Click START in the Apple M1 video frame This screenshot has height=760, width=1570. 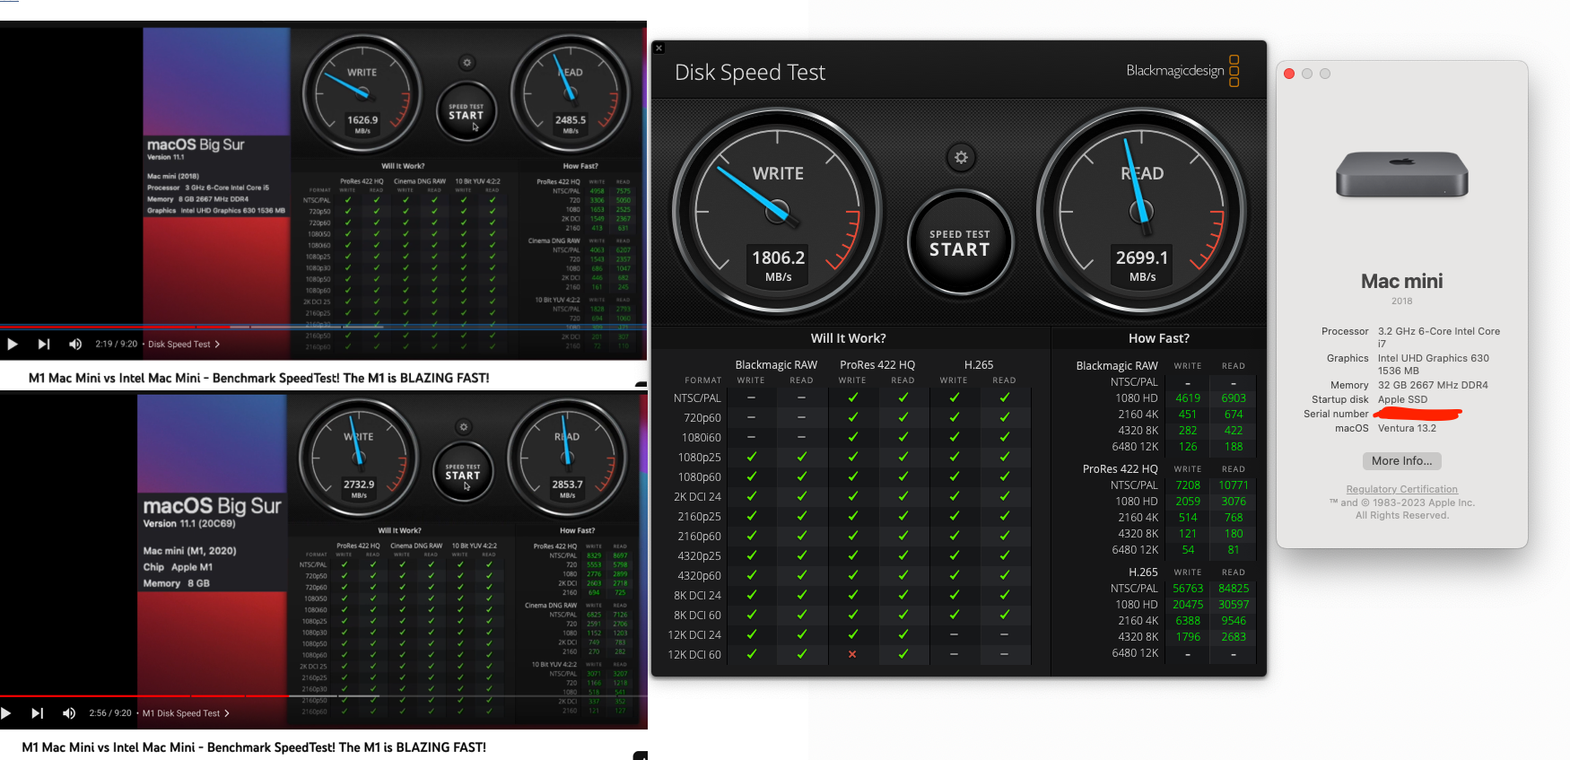463,473
